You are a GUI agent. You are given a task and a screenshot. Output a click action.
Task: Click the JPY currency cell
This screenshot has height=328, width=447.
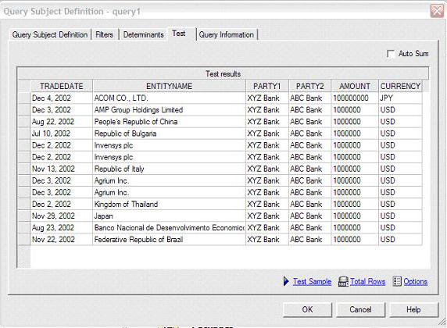400,98
